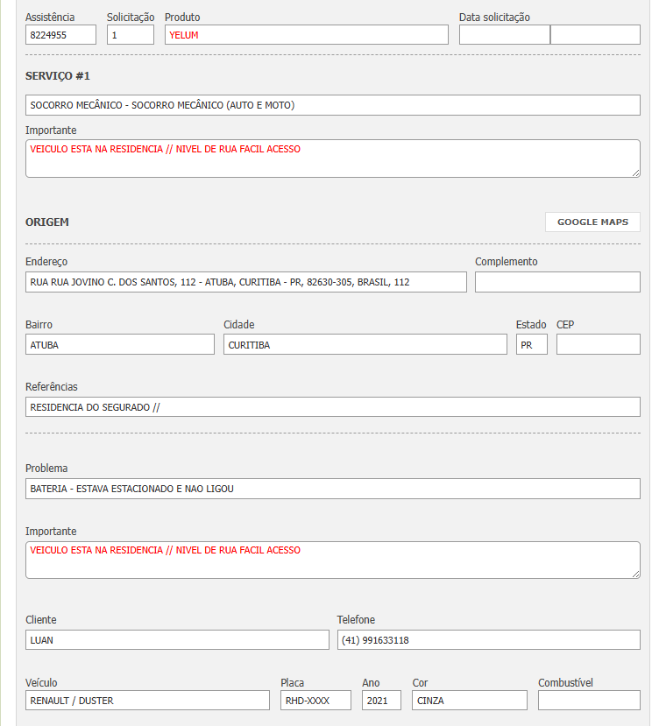Image resolution: width=652 pixels, height=726 pixels.
Task: Select the Solicitação field
Action: (x=131, y=35)
